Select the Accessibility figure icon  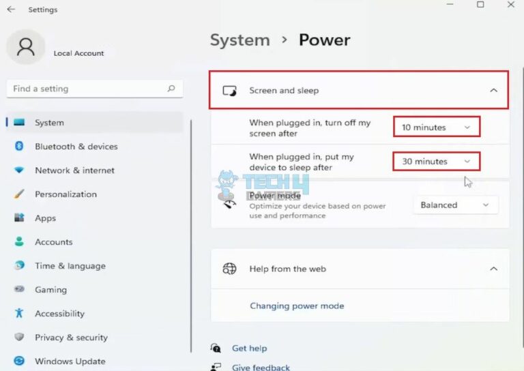coord(19,313)
